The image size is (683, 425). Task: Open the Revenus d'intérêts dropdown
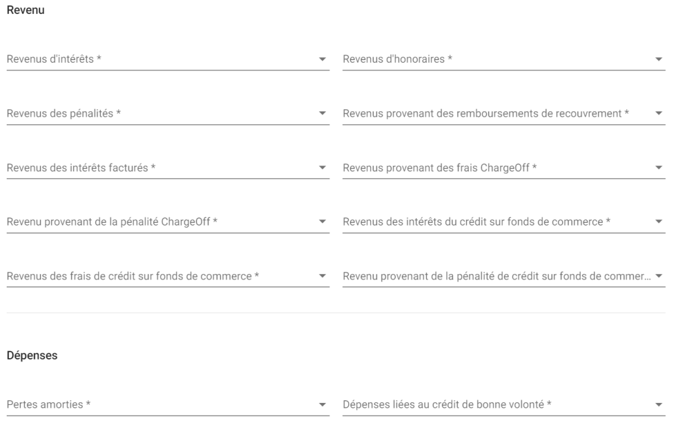tap(167, 59)
